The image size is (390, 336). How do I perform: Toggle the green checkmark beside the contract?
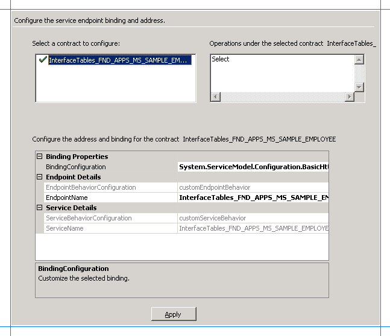[x=43, y=60]
